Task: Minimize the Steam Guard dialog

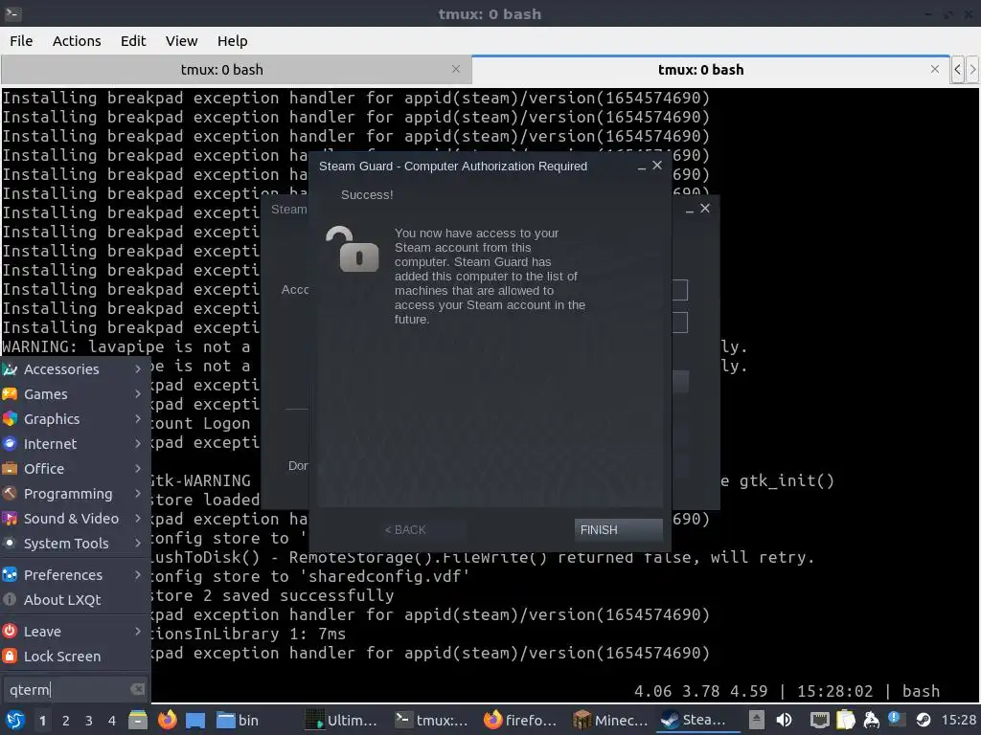Action: pos(641,167)
